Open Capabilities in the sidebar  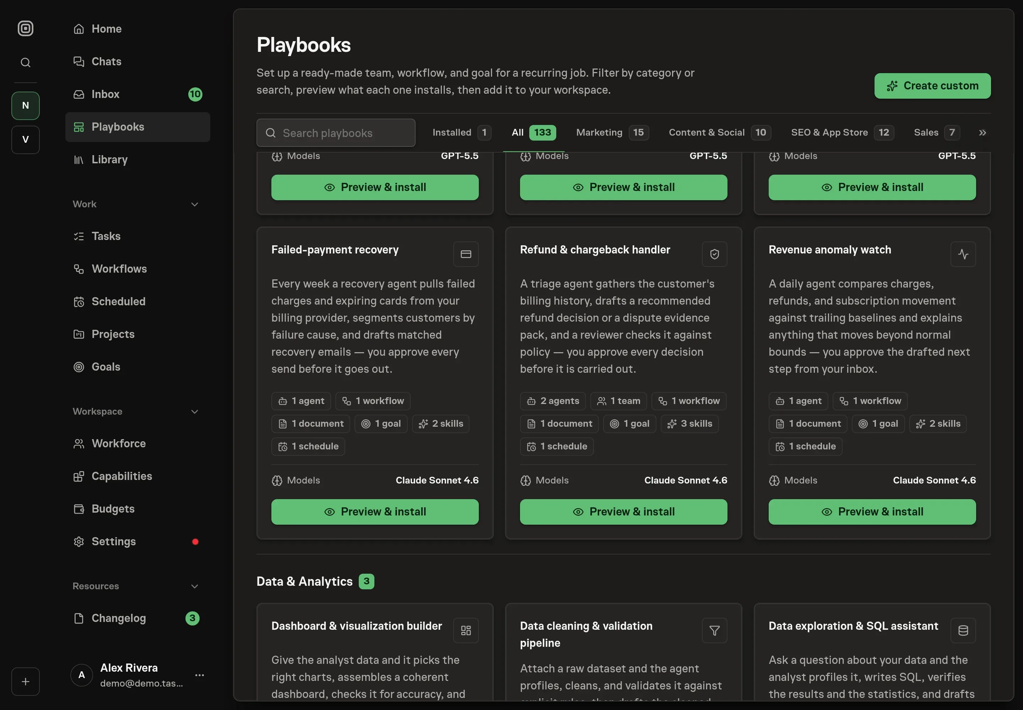coord(137,476)
